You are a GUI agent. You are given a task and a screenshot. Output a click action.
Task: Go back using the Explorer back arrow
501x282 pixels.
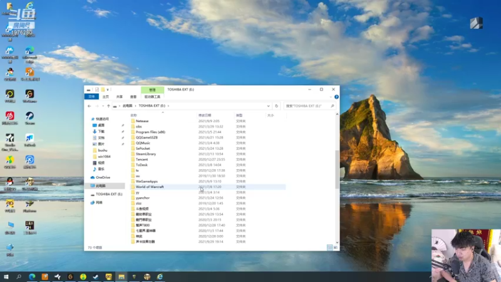[x=90, y=106]
